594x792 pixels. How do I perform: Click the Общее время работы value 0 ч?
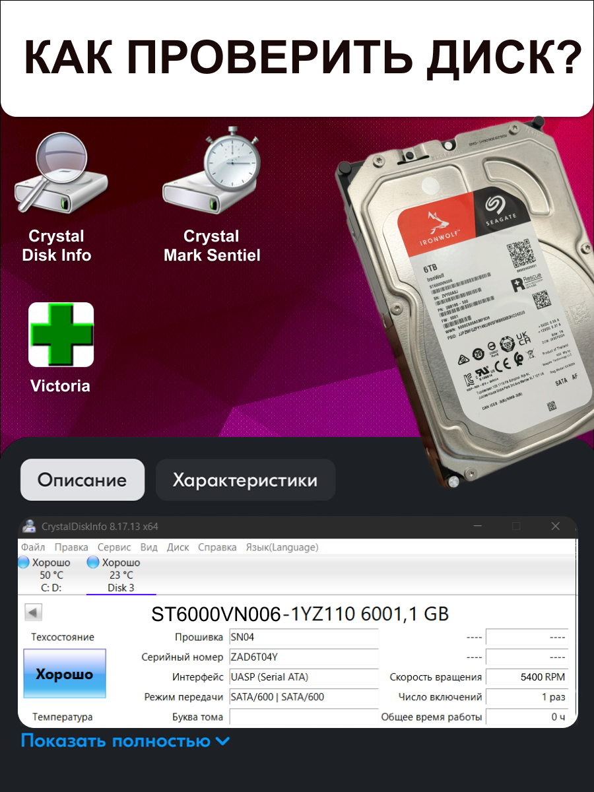click(527, 717)
